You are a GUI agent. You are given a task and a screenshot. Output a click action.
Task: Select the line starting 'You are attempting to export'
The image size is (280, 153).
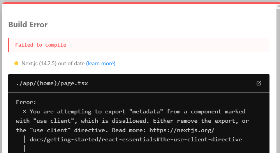click(137, 112)
